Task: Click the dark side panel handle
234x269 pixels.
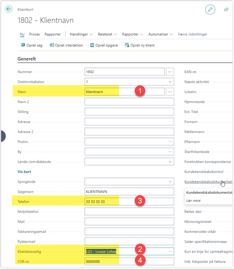Action: [3, 136]
